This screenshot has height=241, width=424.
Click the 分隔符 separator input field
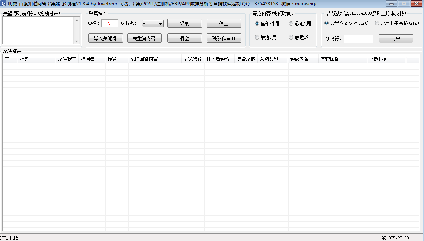click(359, 38)
